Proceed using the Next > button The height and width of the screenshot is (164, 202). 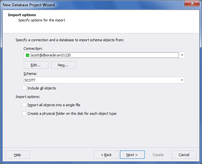pyautogui.click(x=132, y=155)
